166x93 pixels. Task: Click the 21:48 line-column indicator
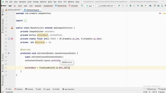tap(145, 92)
